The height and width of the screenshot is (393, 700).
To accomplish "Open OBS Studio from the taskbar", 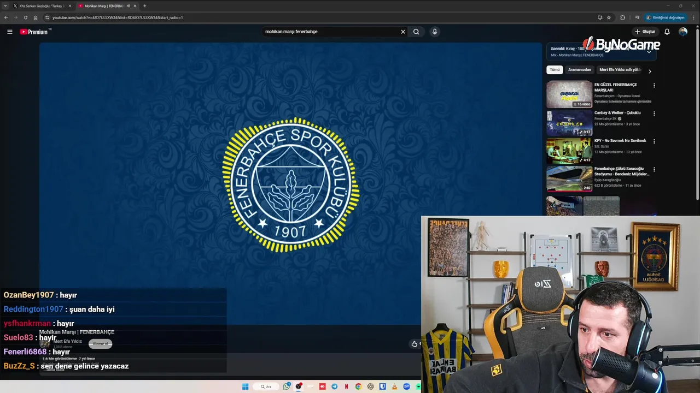I will tap(299, 386).
